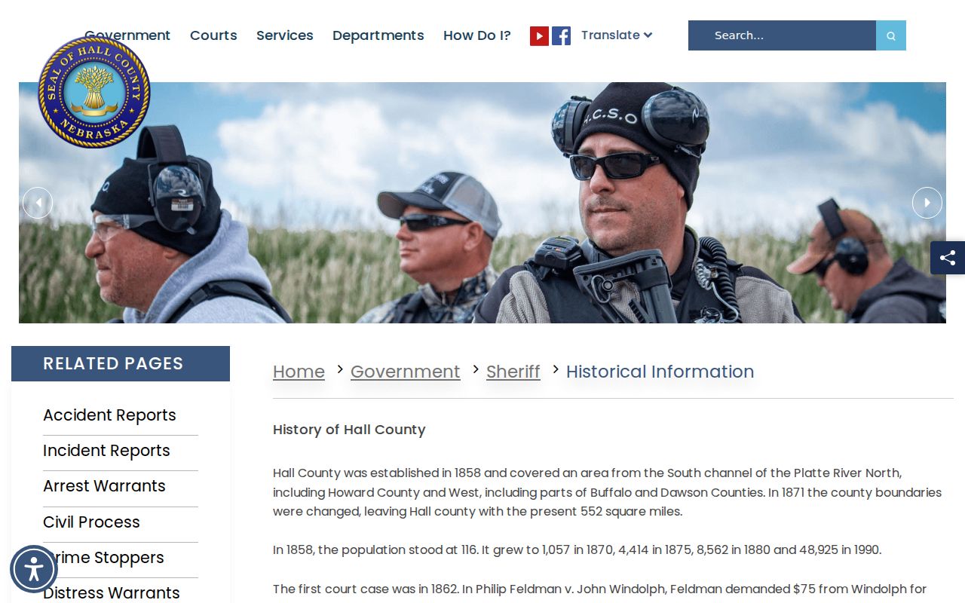The height and width of the screenshot is (603, 965).
Task: Go to Home breadcrumb link
Action: [x=299, y=372]
